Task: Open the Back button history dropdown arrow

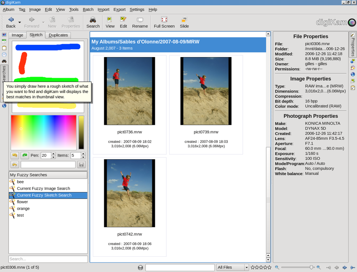Action: tap(20, 22)
